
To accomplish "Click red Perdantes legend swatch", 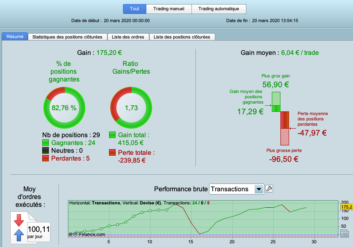I will pos(46,158).
